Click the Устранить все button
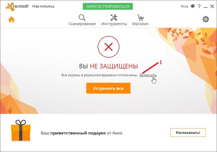217x152 pixels. [x=108, y=88]
